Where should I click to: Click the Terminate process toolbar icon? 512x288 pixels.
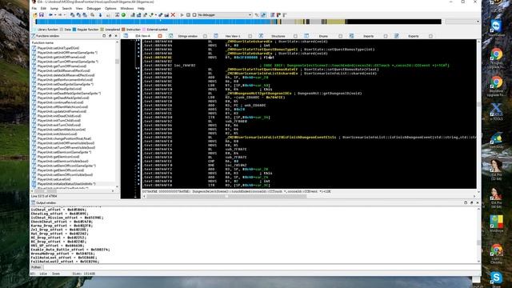click(x=194, y=15)
